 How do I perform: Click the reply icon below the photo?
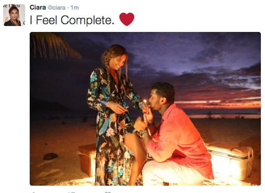[33, 193]
